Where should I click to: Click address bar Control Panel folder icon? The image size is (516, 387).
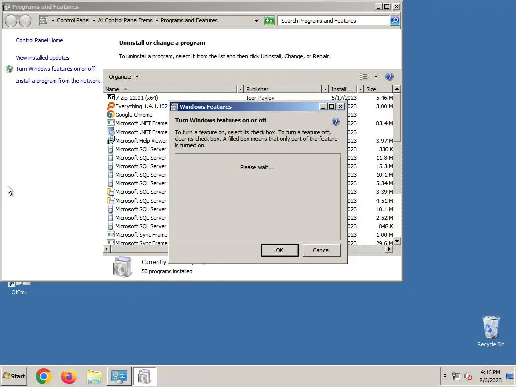click(x=43, y=20)
